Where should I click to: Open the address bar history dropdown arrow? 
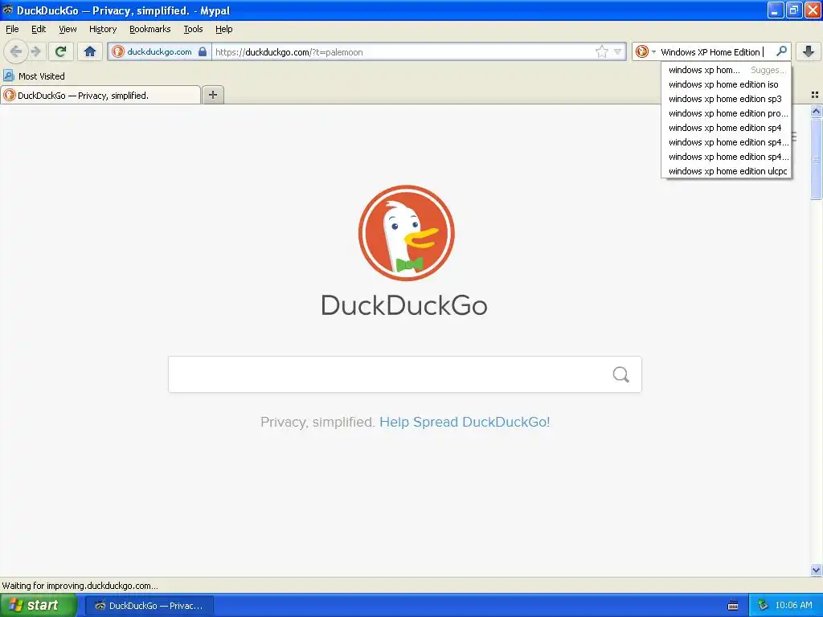[618, 51]
